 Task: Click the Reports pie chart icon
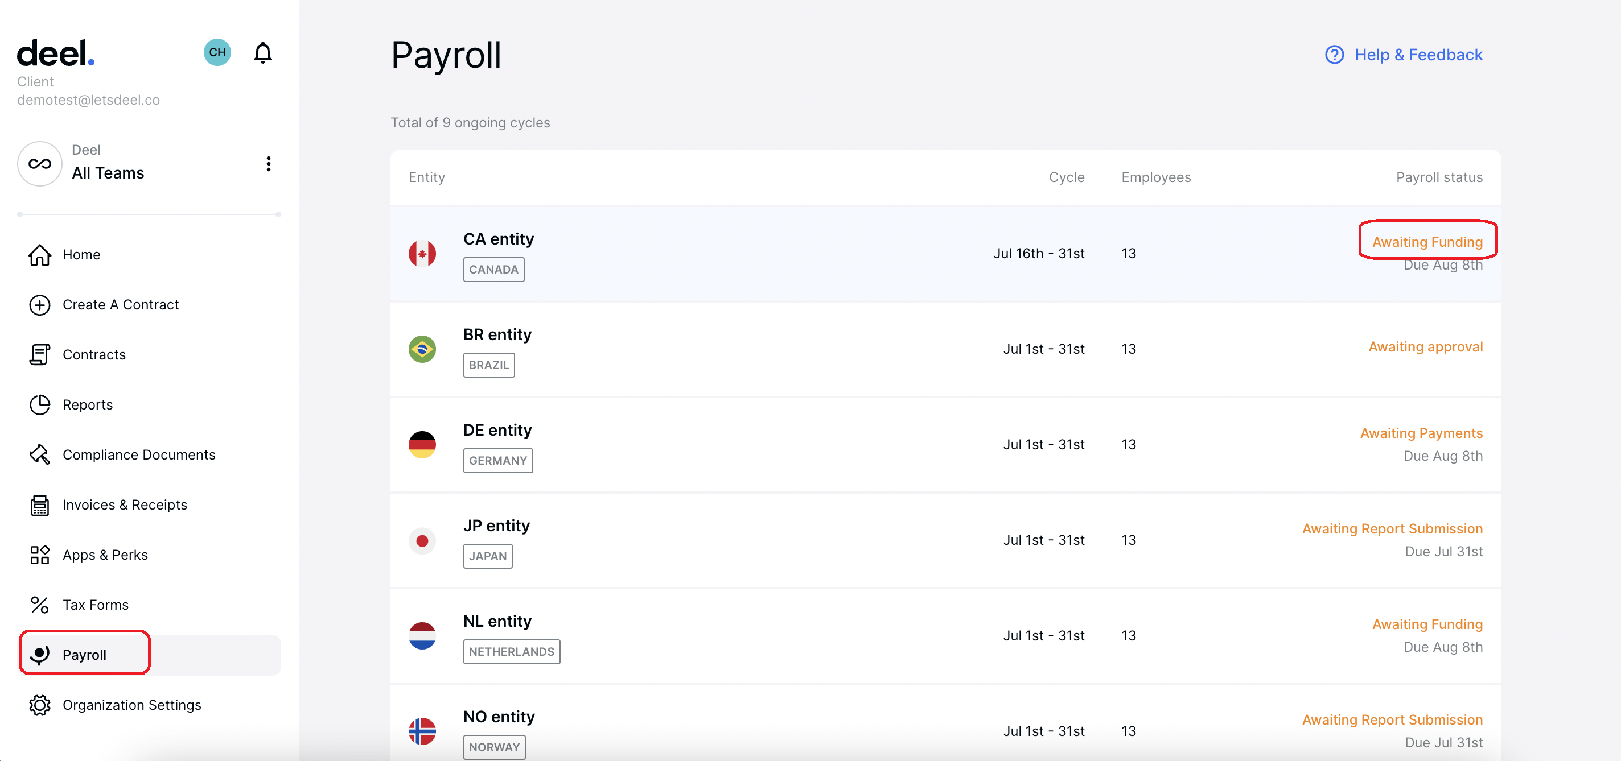(40, 405)
